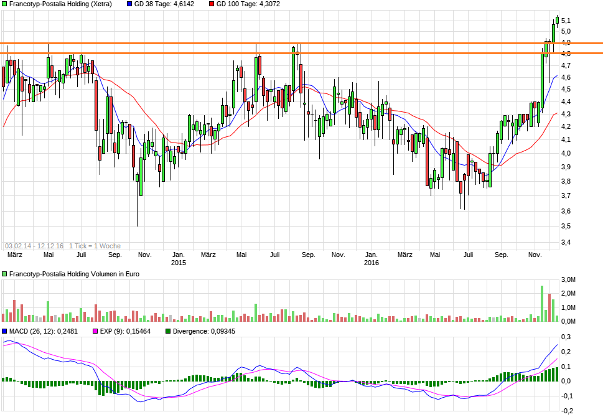Select the 'GD 38 Tage: 4,6142' label
Screen dimensions: 603x417
click(x=164, y=4)
